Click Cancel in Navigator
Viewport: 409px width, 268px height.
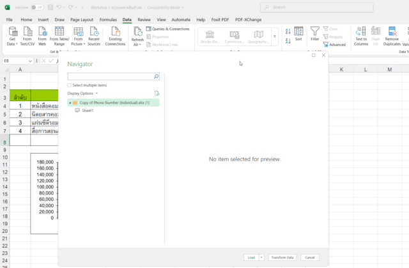pos(310,258)
